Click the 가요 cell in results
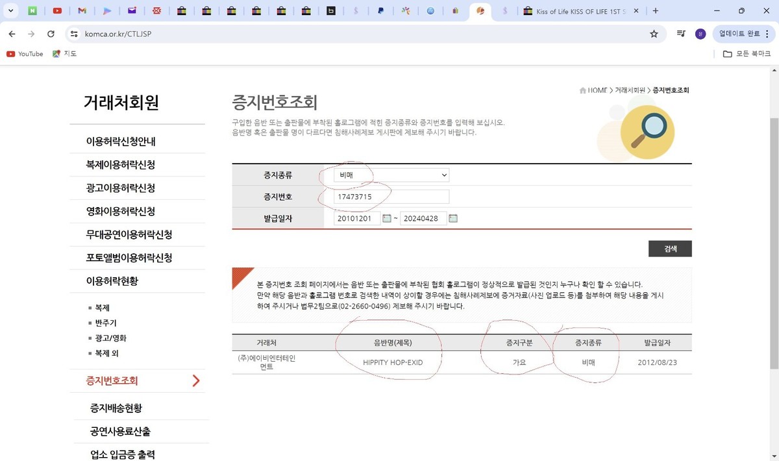The height and width of the screenshot is (461, 779). (519, 362)
